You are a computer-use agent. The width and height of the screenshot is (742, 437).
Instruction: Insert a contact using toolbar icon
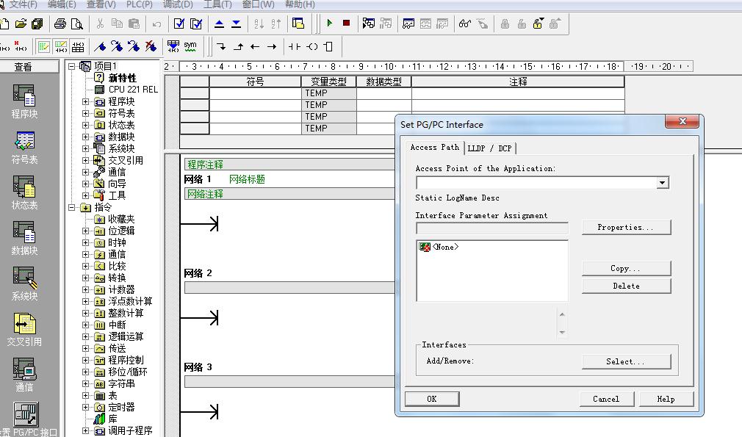coord(295,46)
